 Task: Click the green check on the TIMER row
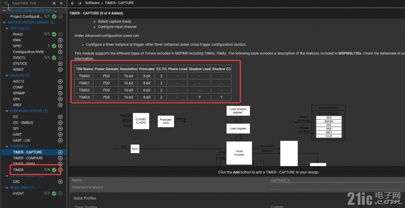pyautogui.click(x=54, y=170)
